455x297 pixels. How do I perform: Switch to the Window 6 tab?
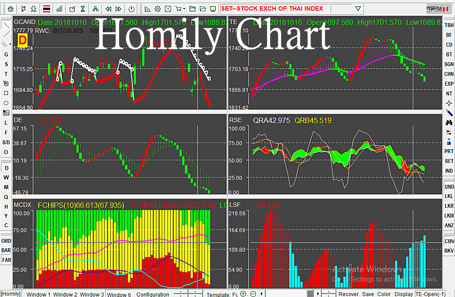[119, 294]
